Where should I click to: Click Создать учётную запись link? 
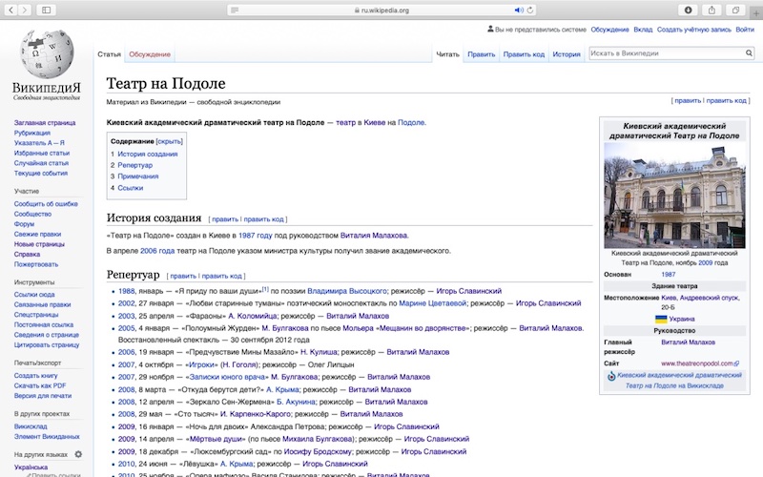[694, 30]
